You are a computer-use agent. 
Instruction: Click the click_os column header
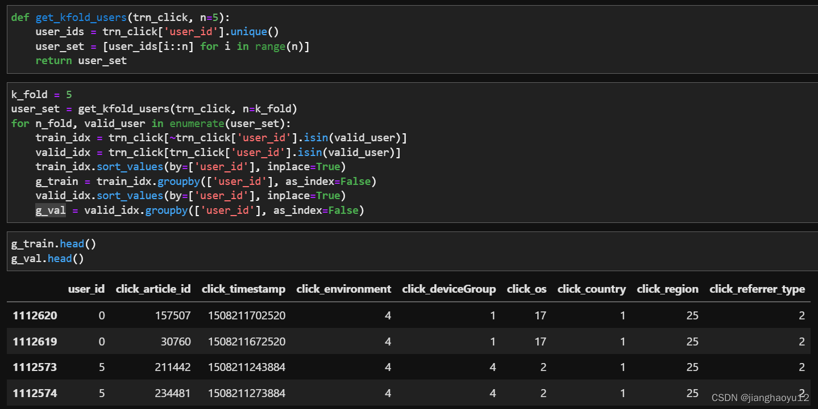526,289
